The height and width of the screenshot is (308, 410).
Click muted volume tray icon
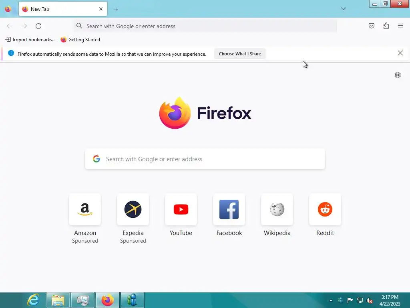370,300
